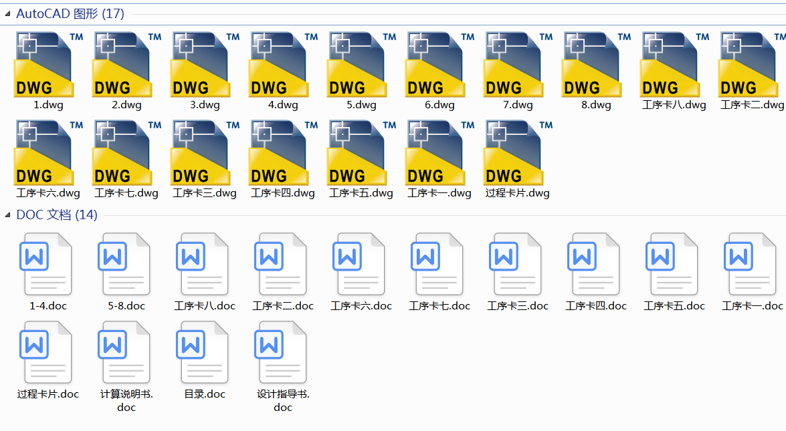
Task: Select the 工序卡七.doc thumbnail
Action: coord(437,263)
